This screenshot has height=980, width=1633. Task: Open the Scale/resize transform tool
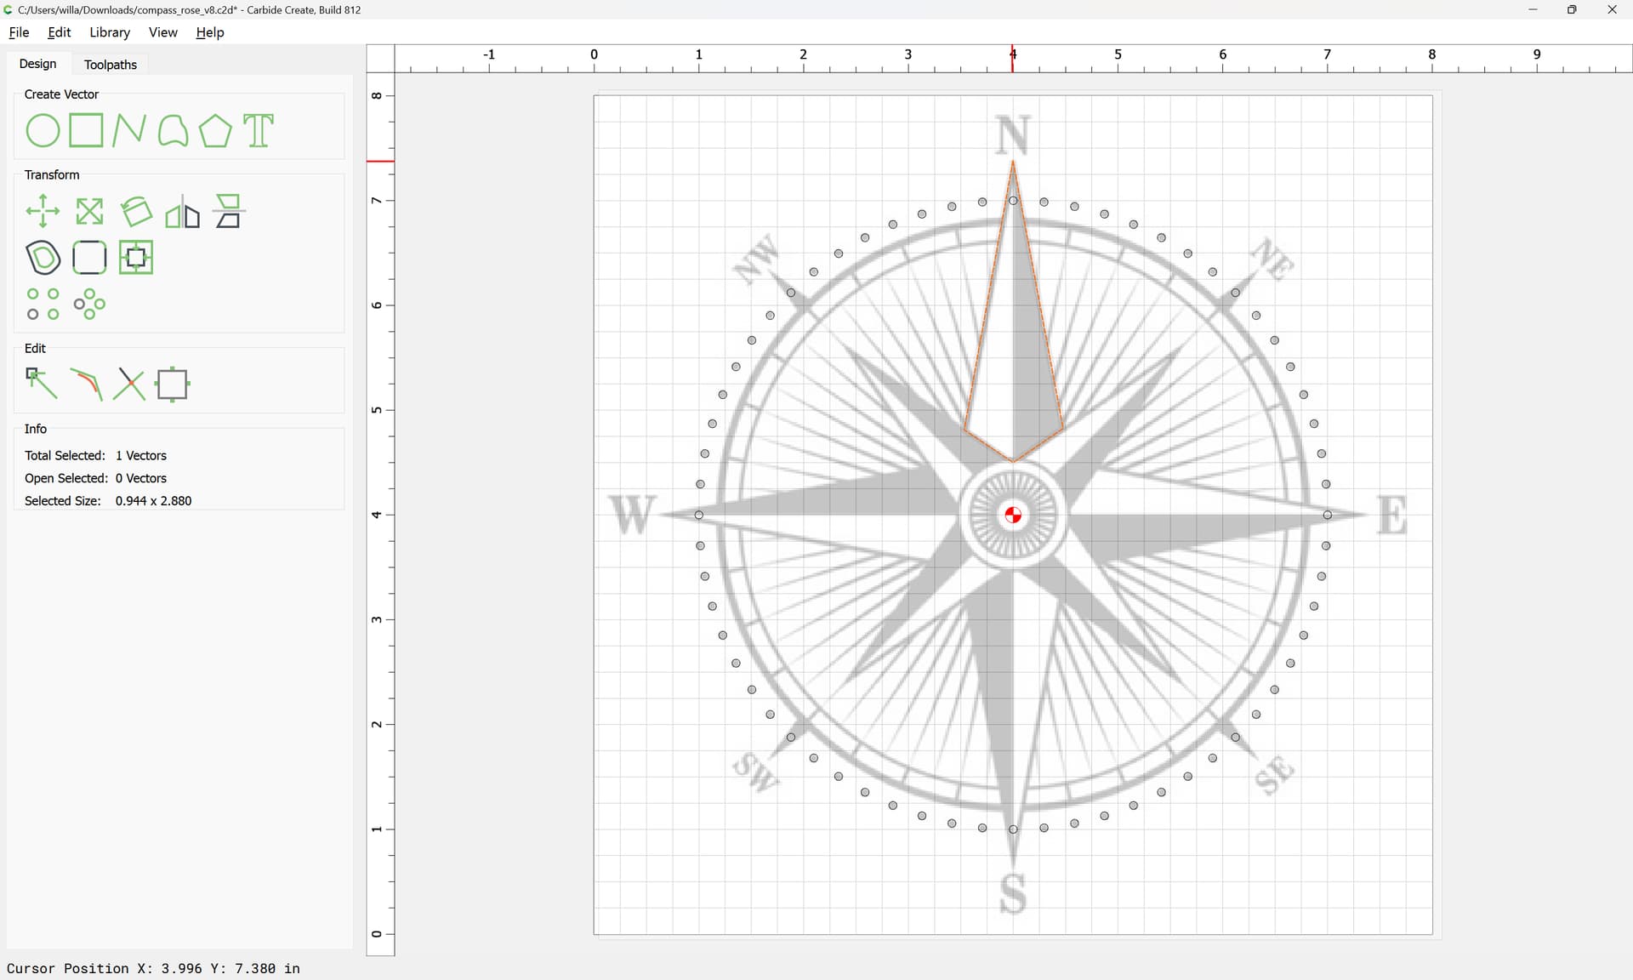[x=89, y=212]
